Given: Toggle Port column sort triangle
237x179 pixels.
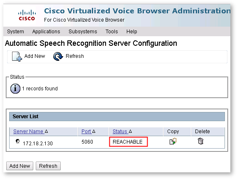Looking at the screenshot, I should (94, 131).
